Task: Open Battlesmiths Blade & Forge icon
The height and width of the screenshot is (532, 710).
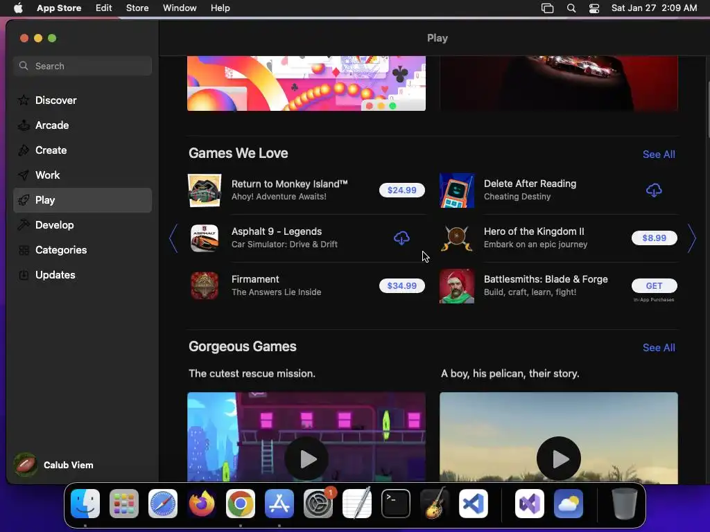Action: pyautogui.click(x=457, y=286)
